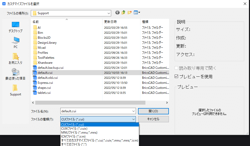Click the scrollbar right arrow
The image size is (250, 146).
(x=167, y=103)
